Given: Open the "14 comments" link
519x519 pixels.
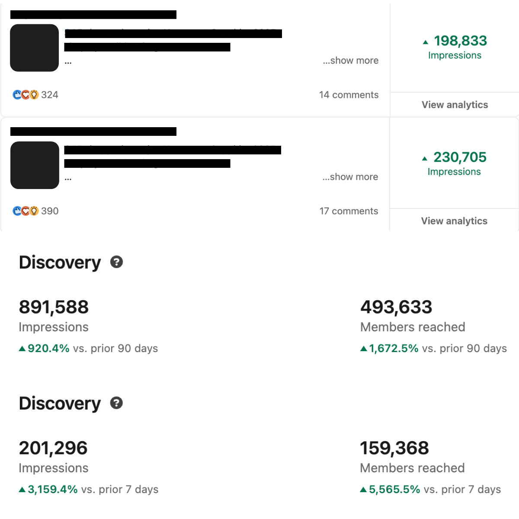Looking at the screenshot, I should [349, 95].
